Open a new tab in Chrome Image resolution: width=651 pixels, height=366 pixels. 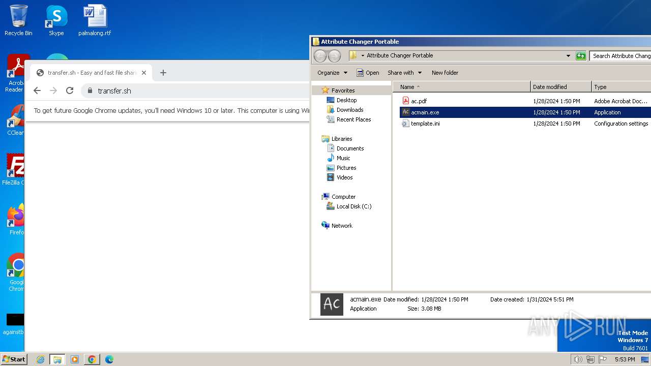tap(163, 73)
